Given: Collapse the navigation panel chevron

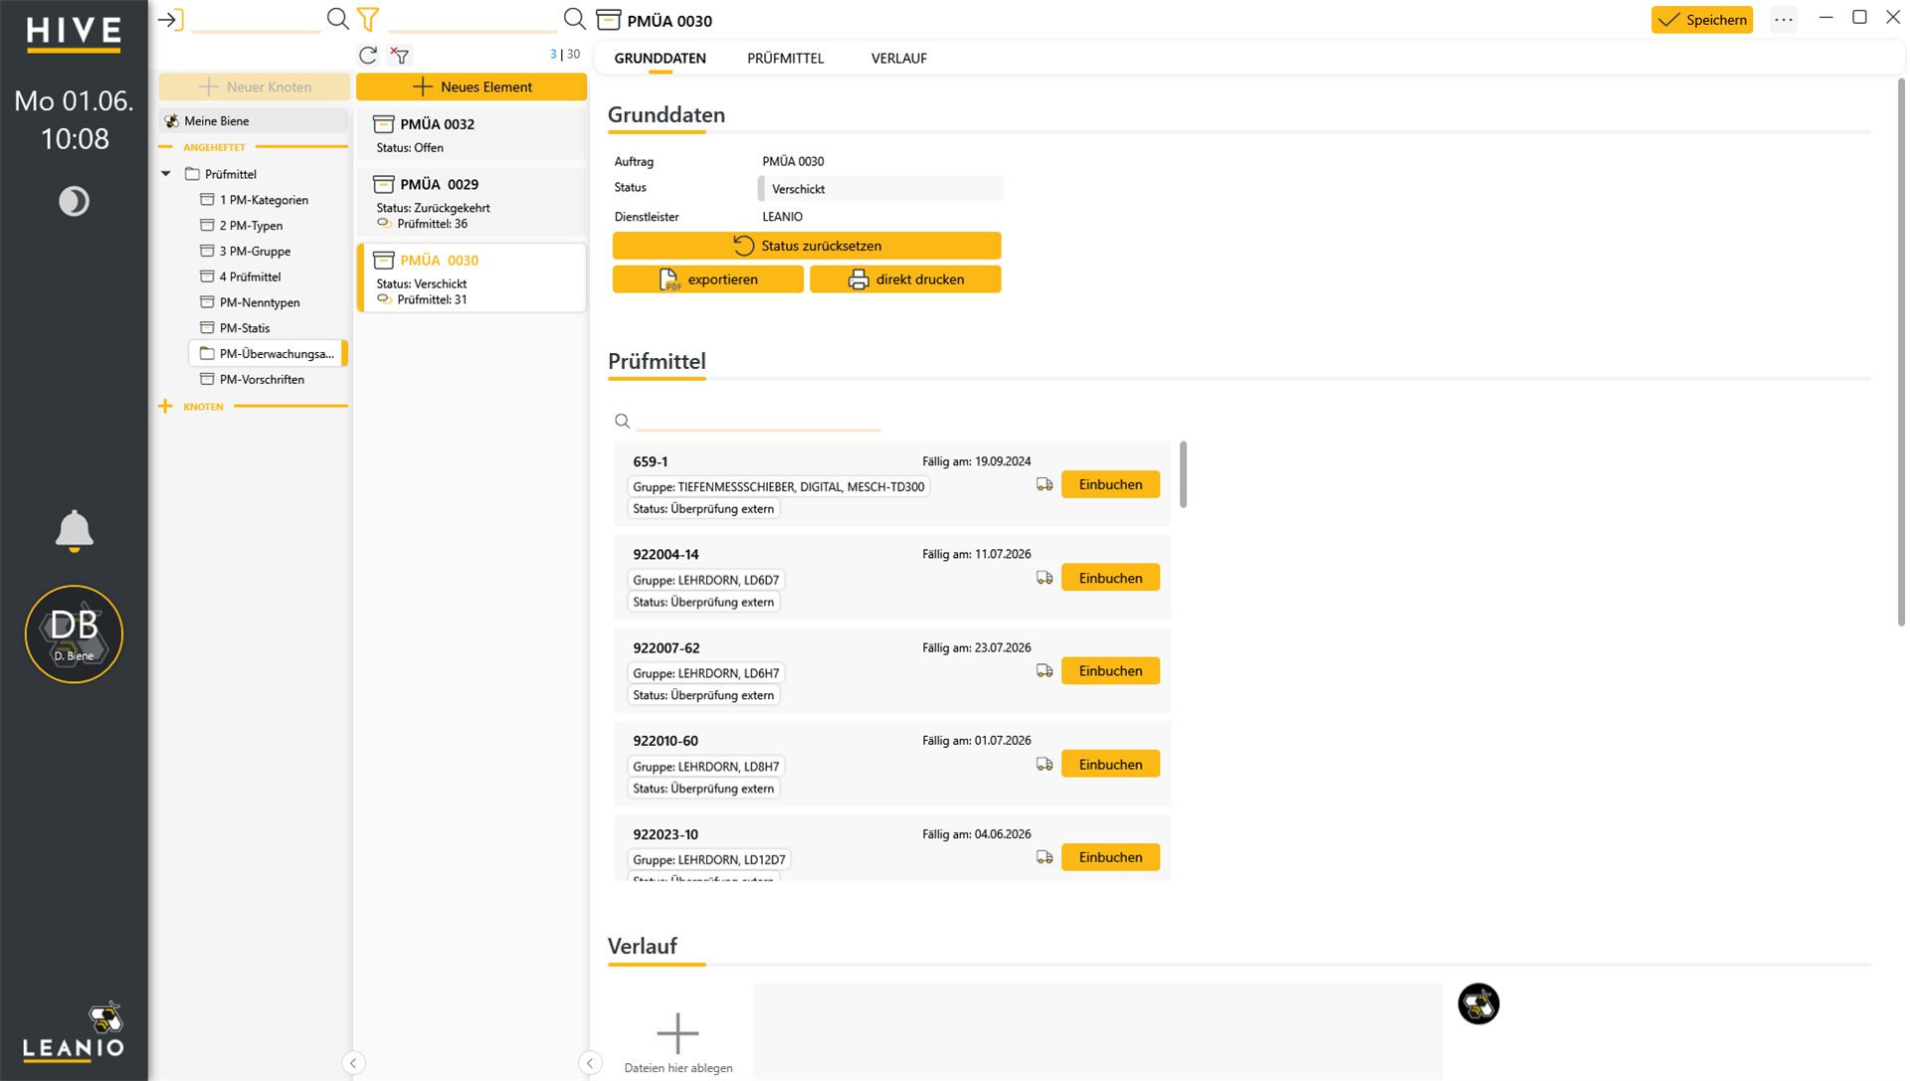Looking at the screenshot, I should pyautogui.click(x=353, y=1063).
